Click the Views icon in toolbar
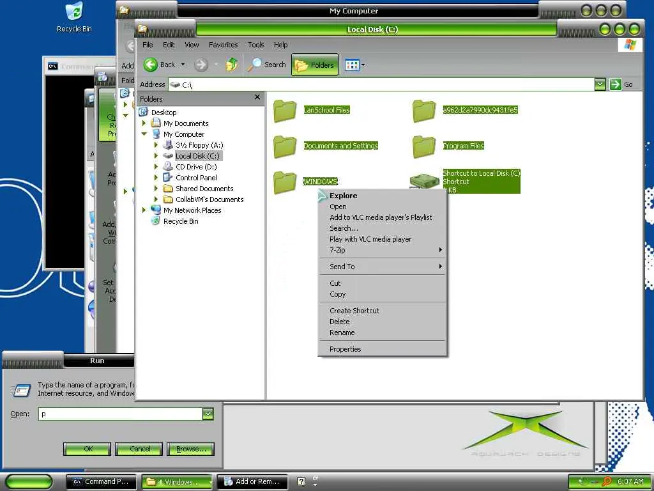Image resolution: width=654 pixels, height=491 pixels. 352,65
